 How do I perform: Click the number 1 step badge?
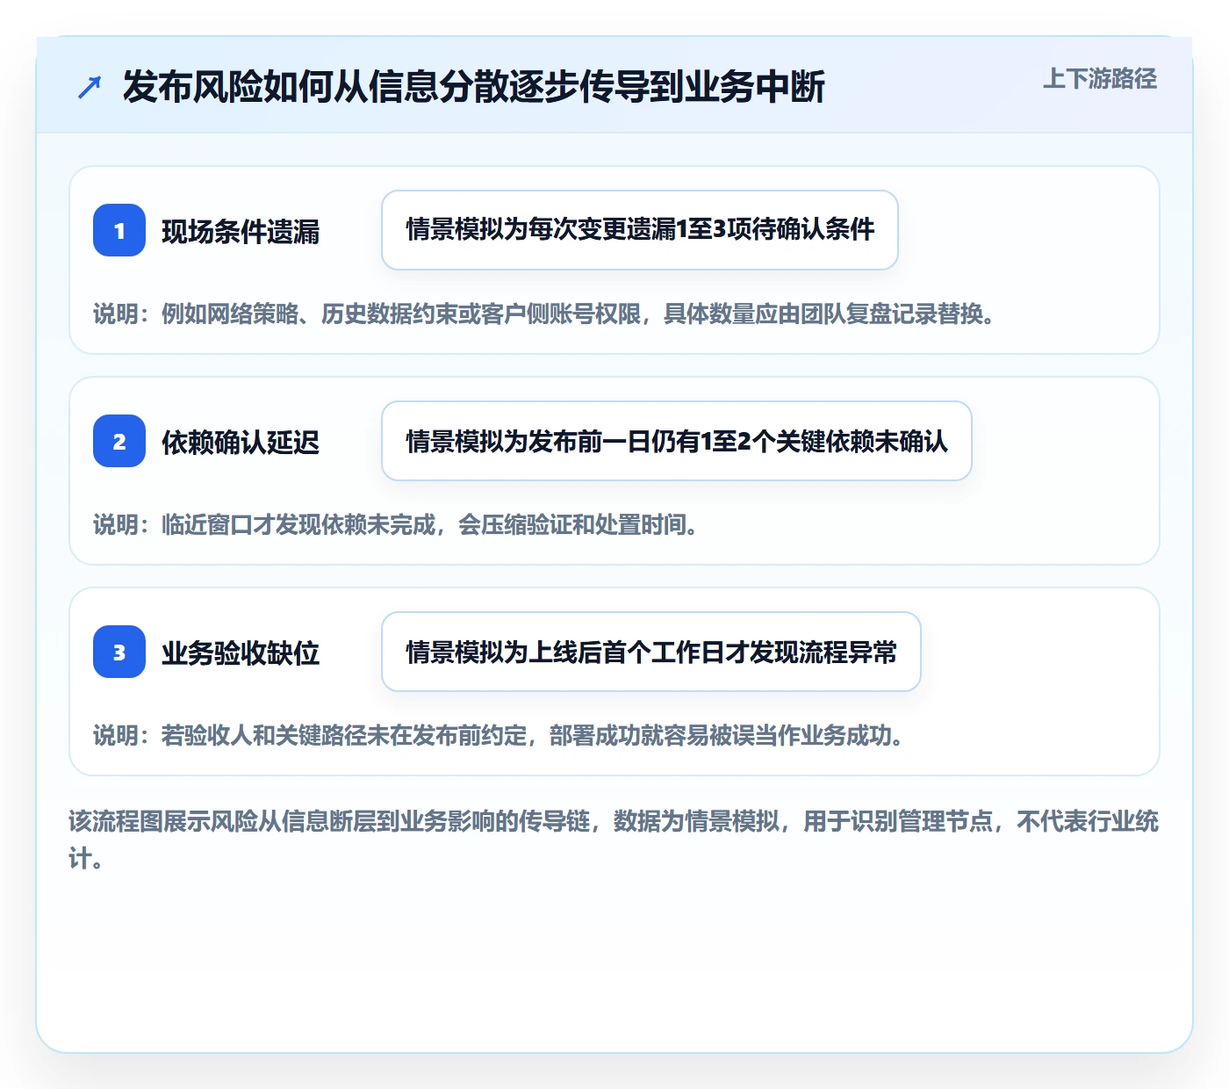119,230
